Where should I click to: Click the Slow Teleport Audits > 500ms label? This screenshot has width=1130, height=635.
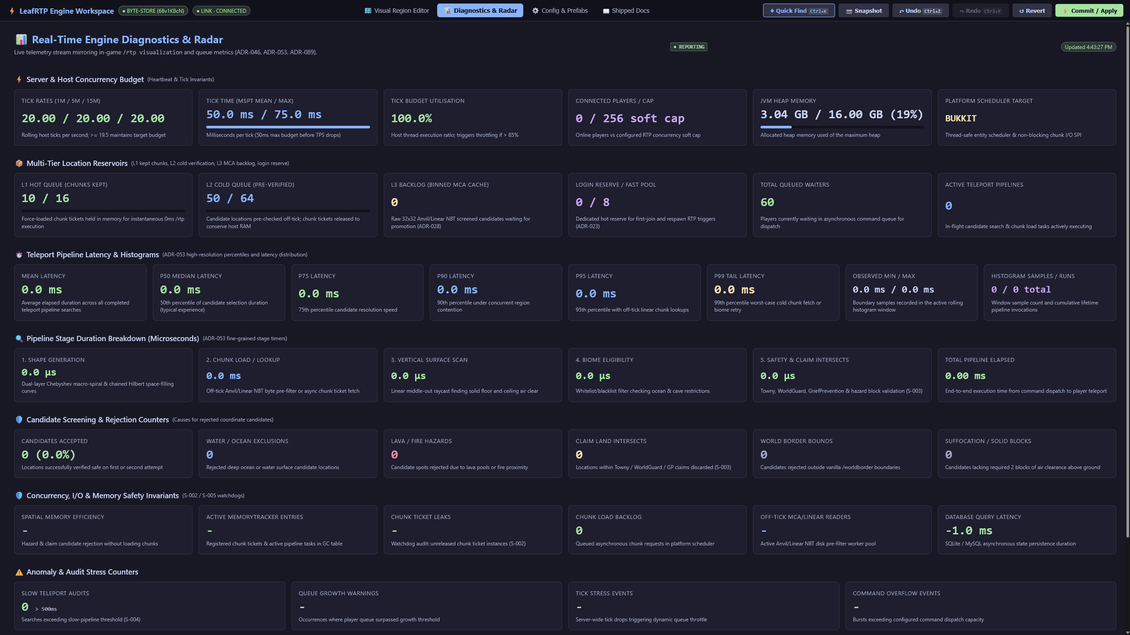[46, 609]
